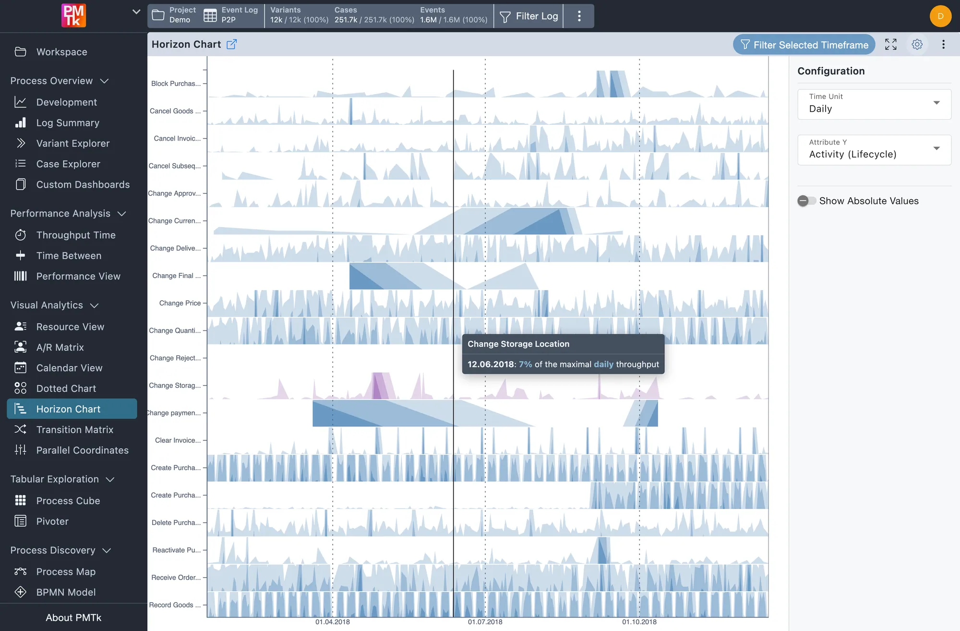The width and height of the screenshot is (960, 631).
Task: Click the Record Goods ... row label
Action: [175, 605]
